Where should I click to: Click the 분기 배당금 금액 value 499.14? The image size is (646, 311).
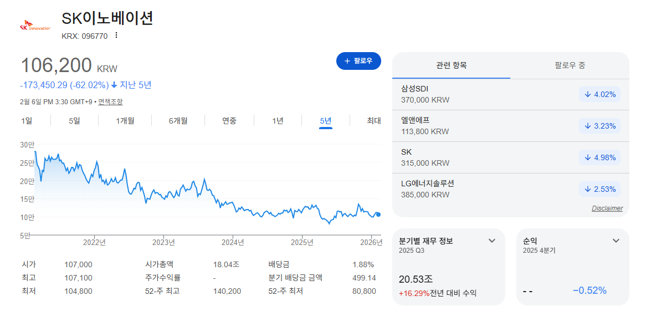[x=364, y=278]
